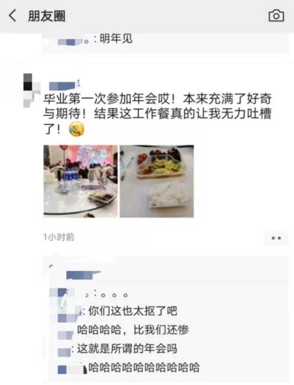
Task: Reply to comment 这就是所谓的年会吗
Action: [x=127, y=348]
